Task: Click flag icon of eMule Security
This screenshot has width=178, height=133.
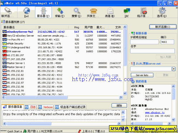Action: pyautogui.click(x=5, y=43)
